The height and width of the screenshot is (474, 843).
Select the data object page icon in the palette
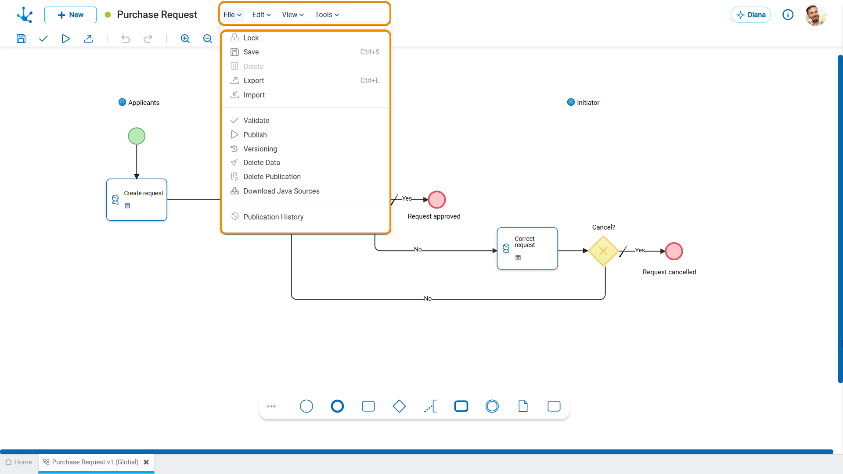point(523,406)
